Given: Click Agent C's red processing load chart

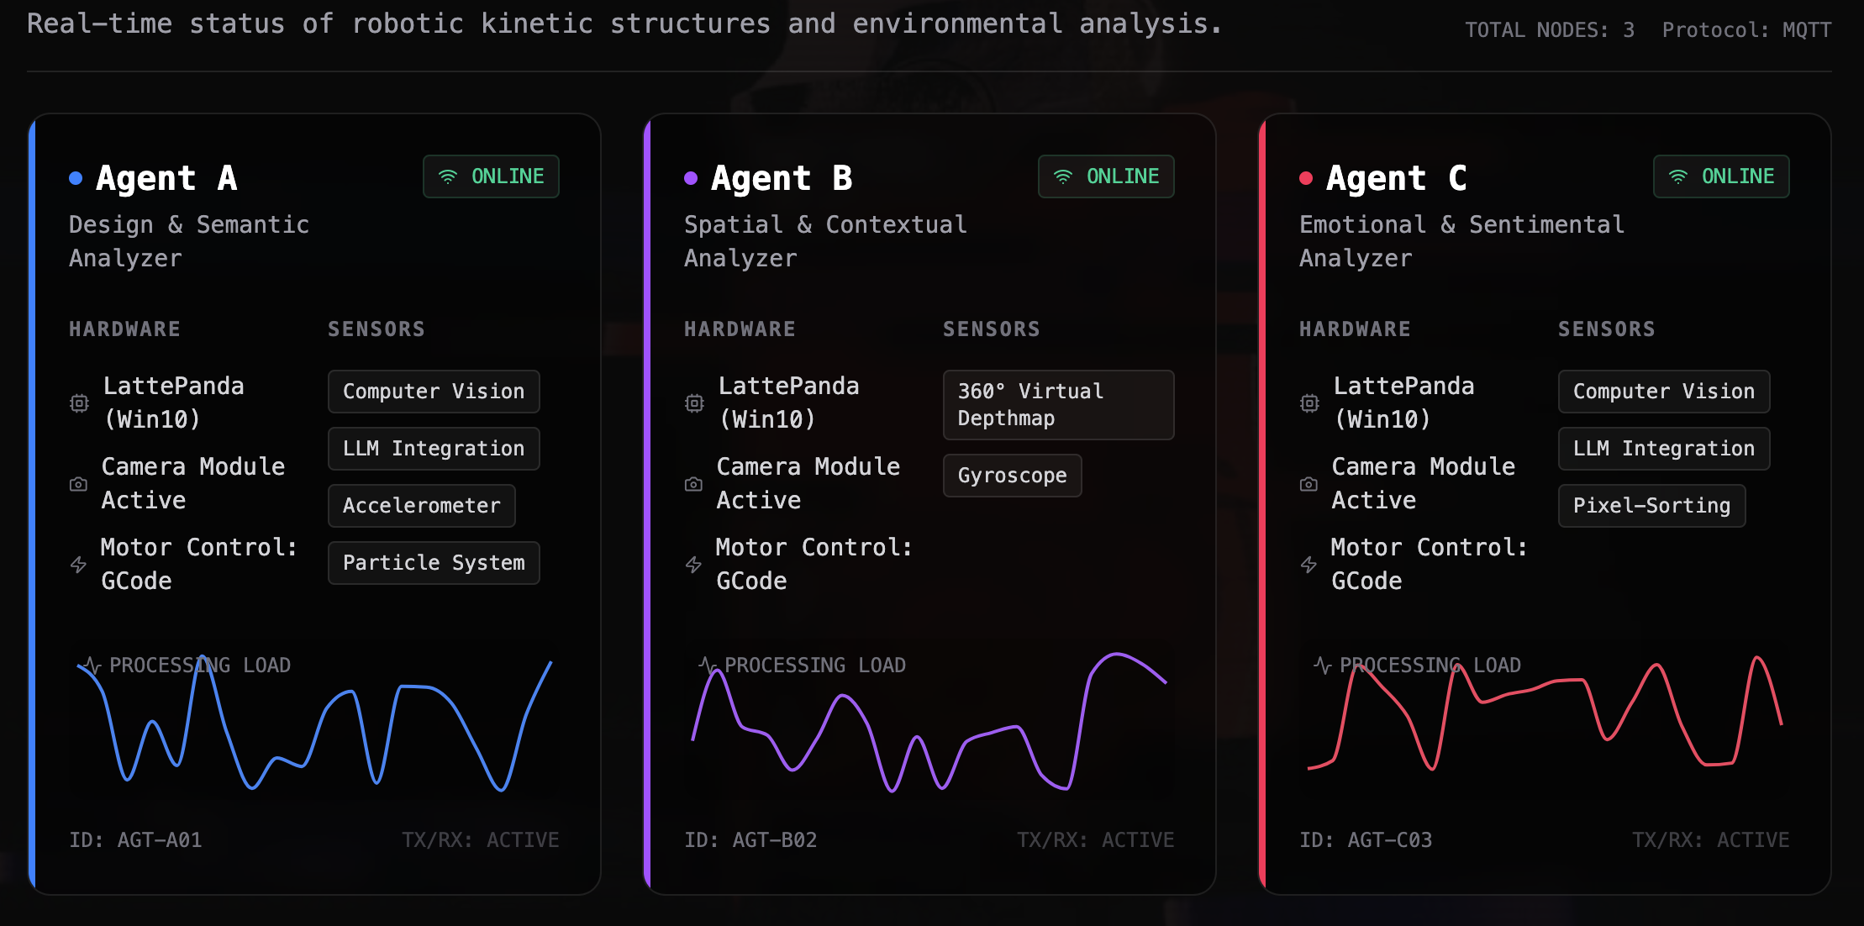Looking at the screenshot, I should tap(1545, 723).
